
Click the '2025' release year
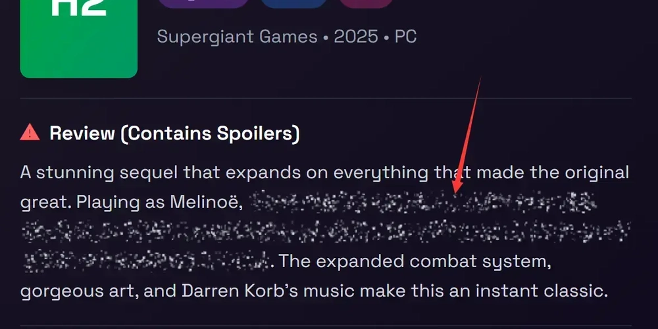pos(356,36)
